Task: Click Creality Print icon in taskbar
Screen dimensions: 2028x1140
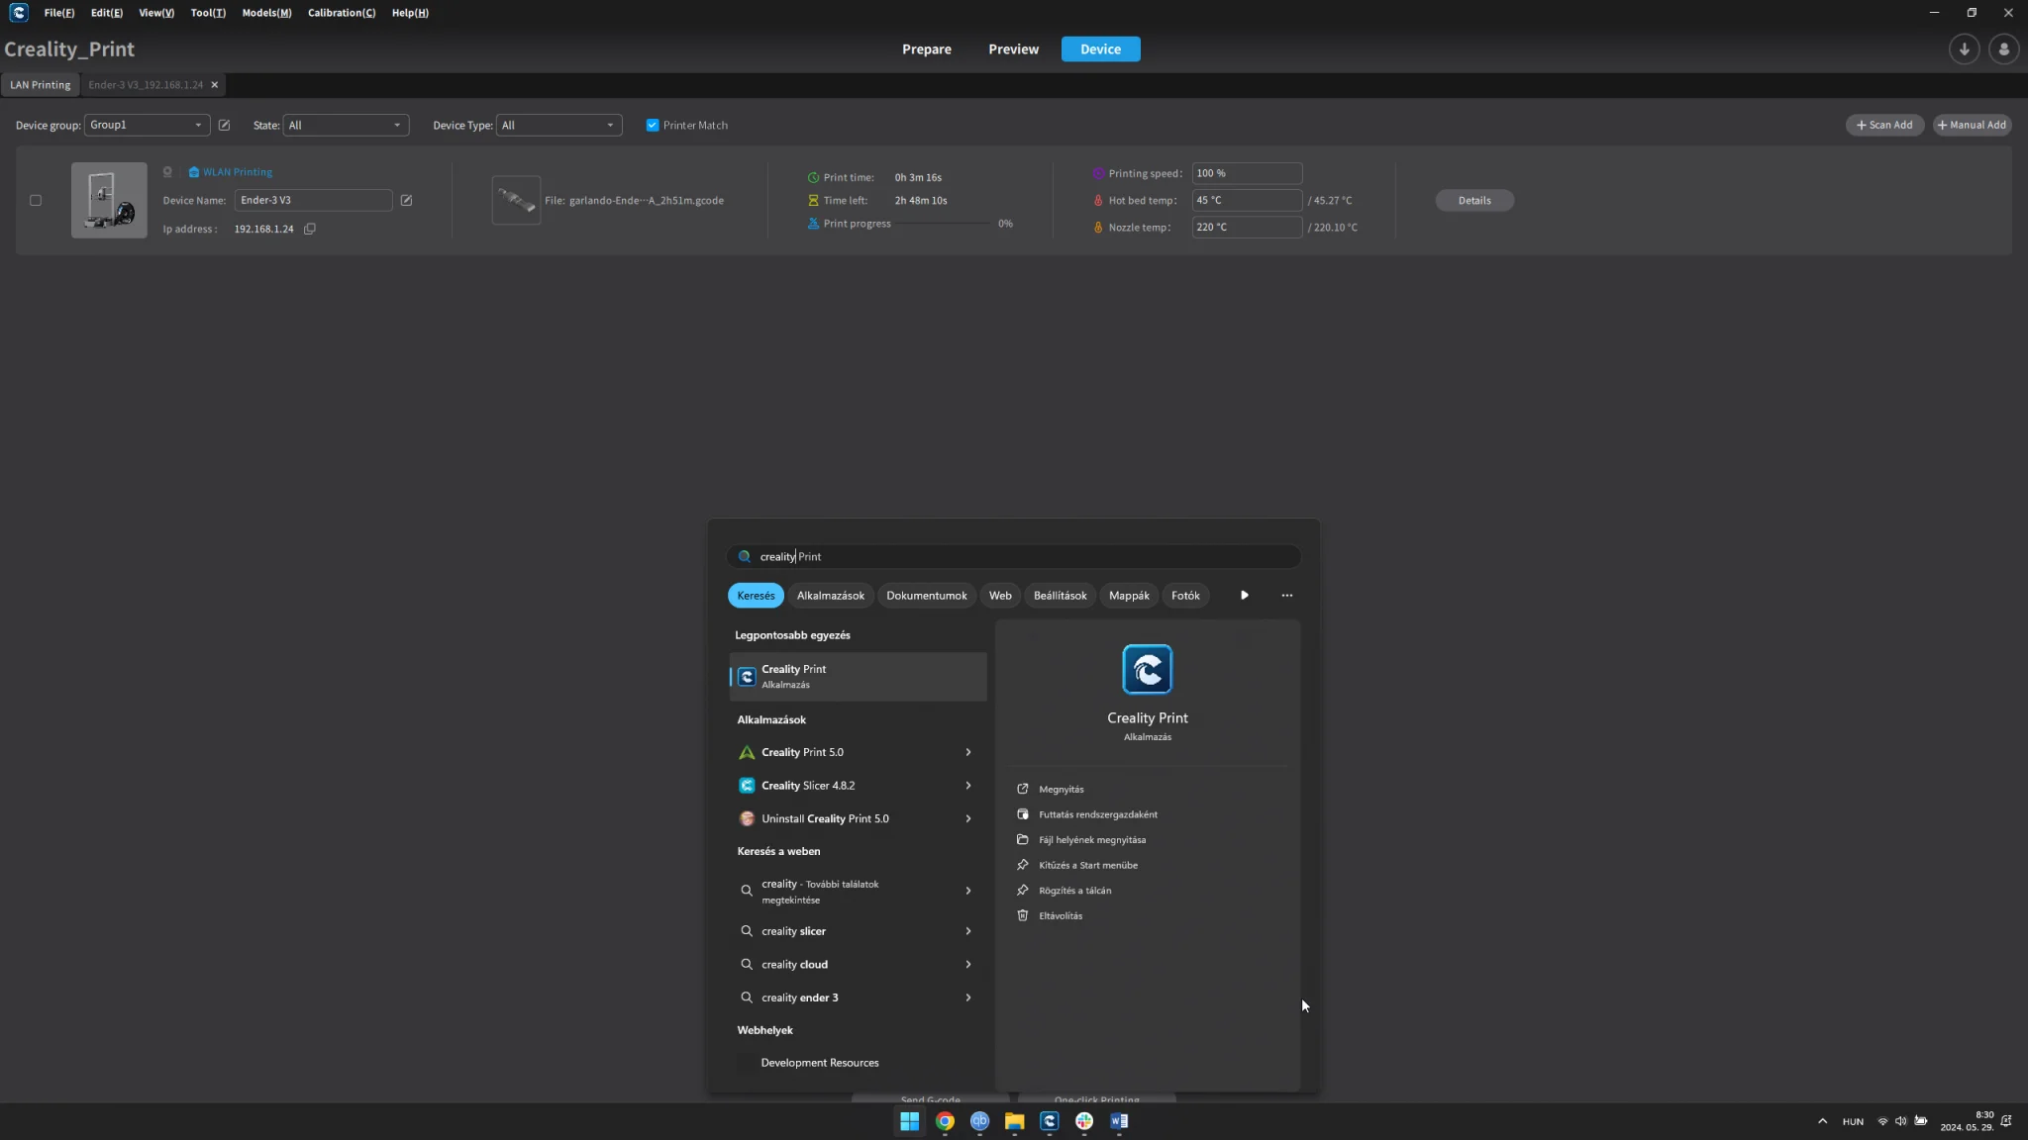Action: point(1049,1121)
